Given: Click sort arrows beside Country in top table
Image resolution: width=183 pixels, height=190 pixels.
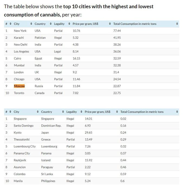Looking at the screenshot, I should 51,24.
